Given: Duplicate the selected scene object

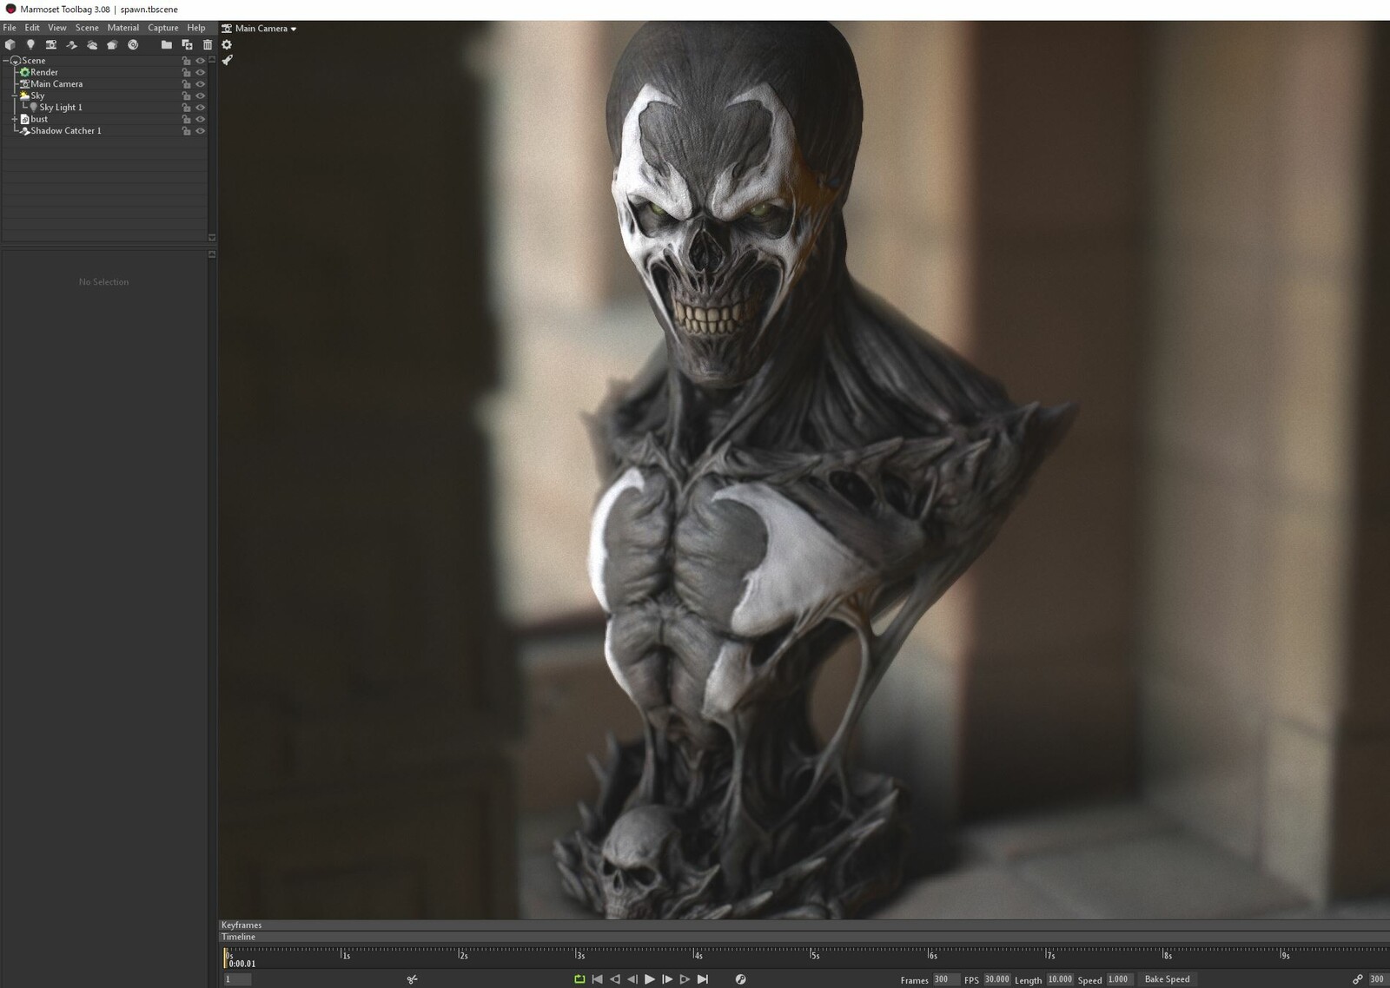Looking at the screenshot, I should 187,44.
